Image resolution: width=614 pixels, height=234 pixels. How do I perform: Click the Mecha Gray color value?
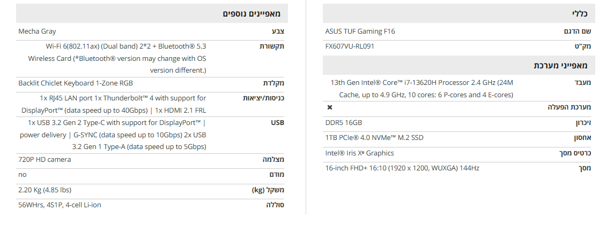click(x=37, y=32)
